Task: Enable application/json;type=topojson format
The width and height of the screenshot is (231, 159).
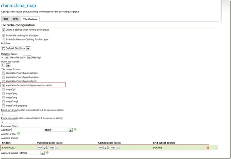Action: point(3,77)
